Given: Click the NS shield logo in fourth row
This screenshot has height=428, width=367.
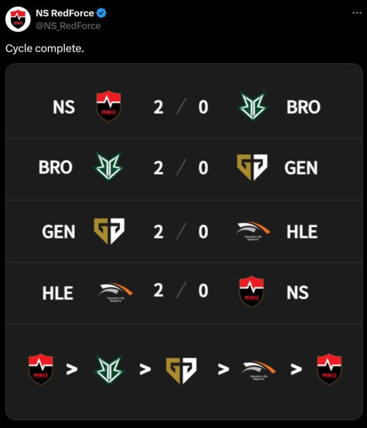Looking at the screenshot, I should 252,292.
